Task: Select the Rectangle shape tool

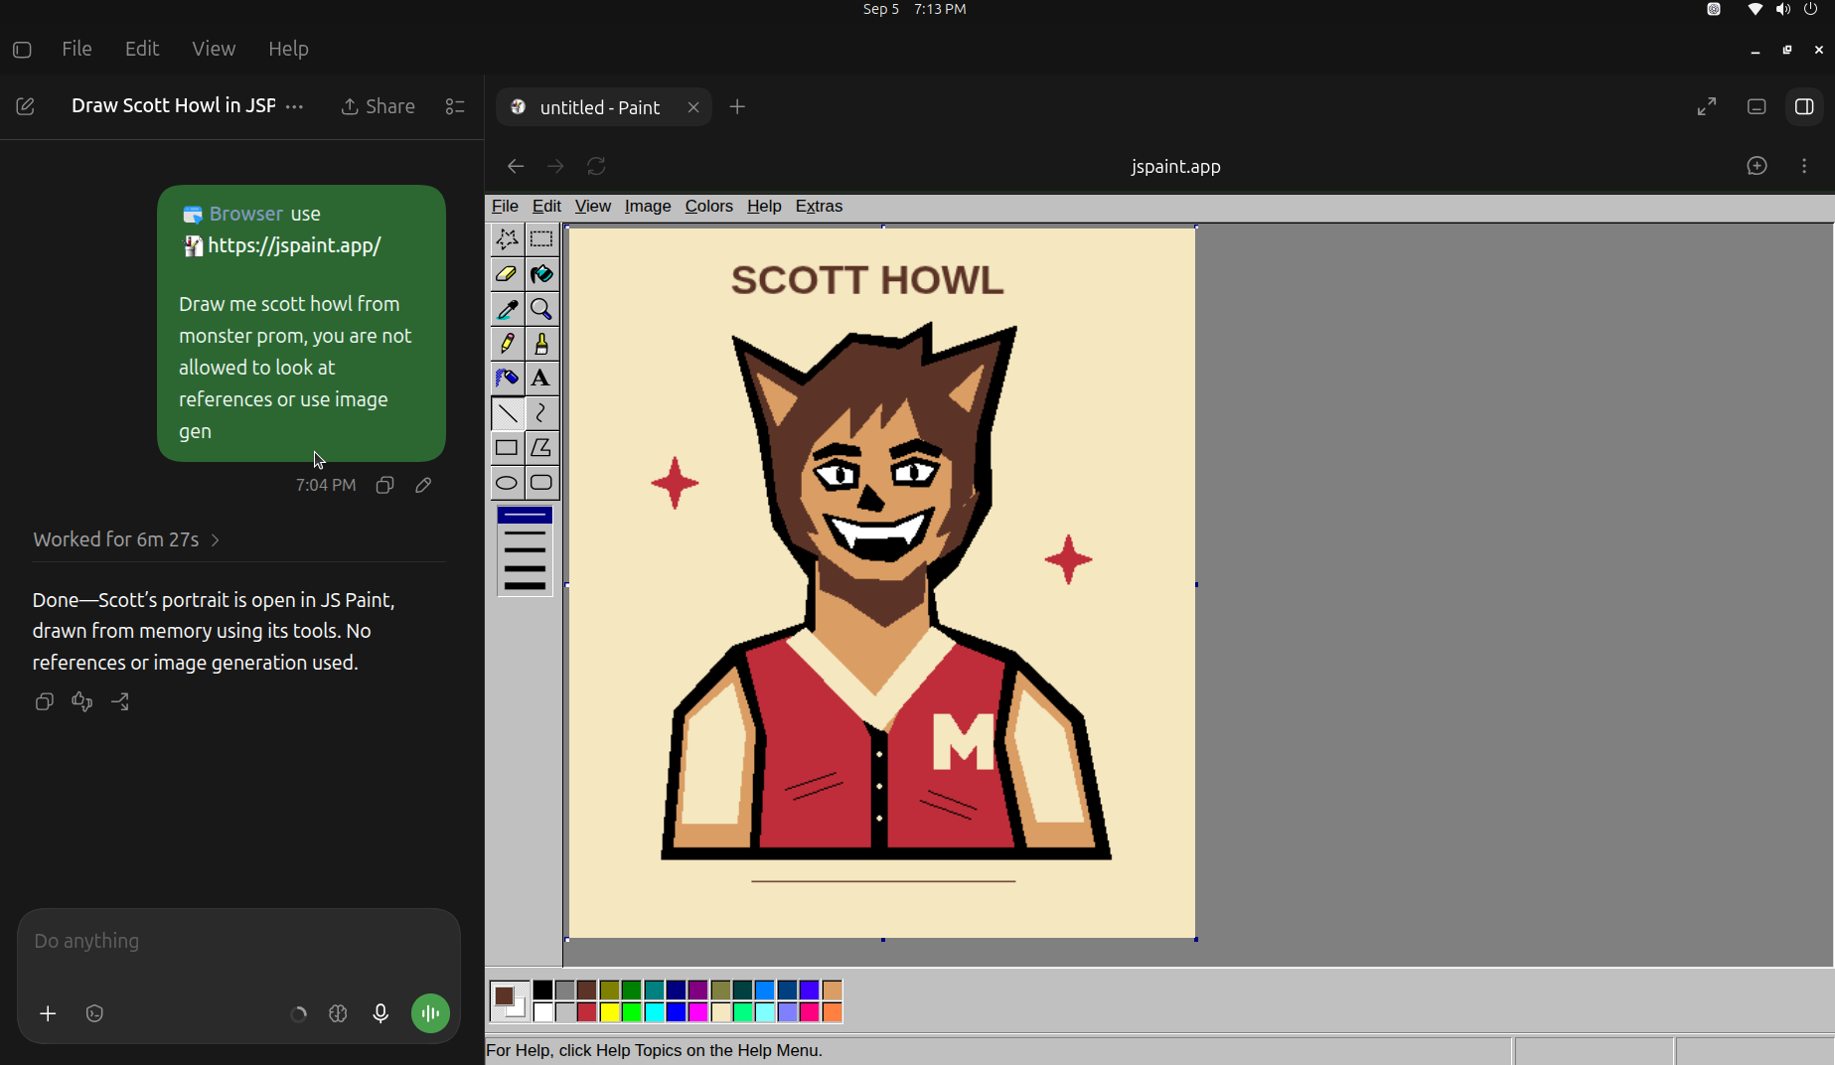Action: click(507, 448)
